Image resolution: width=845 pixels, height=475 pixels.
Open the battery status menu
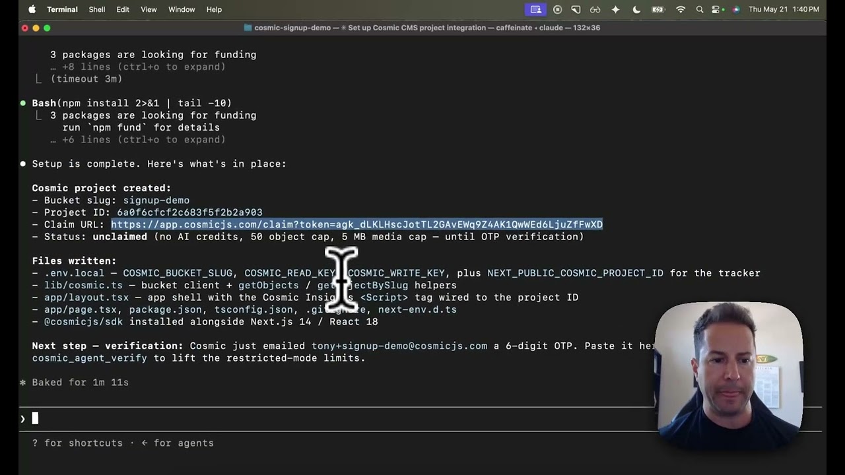coord(658,9)
